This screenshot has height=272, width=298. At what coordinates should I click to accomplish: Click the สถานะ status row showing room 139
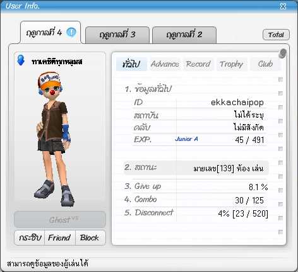click(x=196, y=168)
